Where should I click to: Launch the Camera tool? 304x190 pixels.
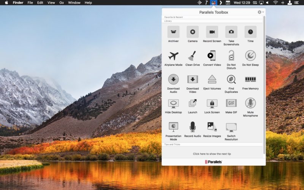[x=193, y=34]
